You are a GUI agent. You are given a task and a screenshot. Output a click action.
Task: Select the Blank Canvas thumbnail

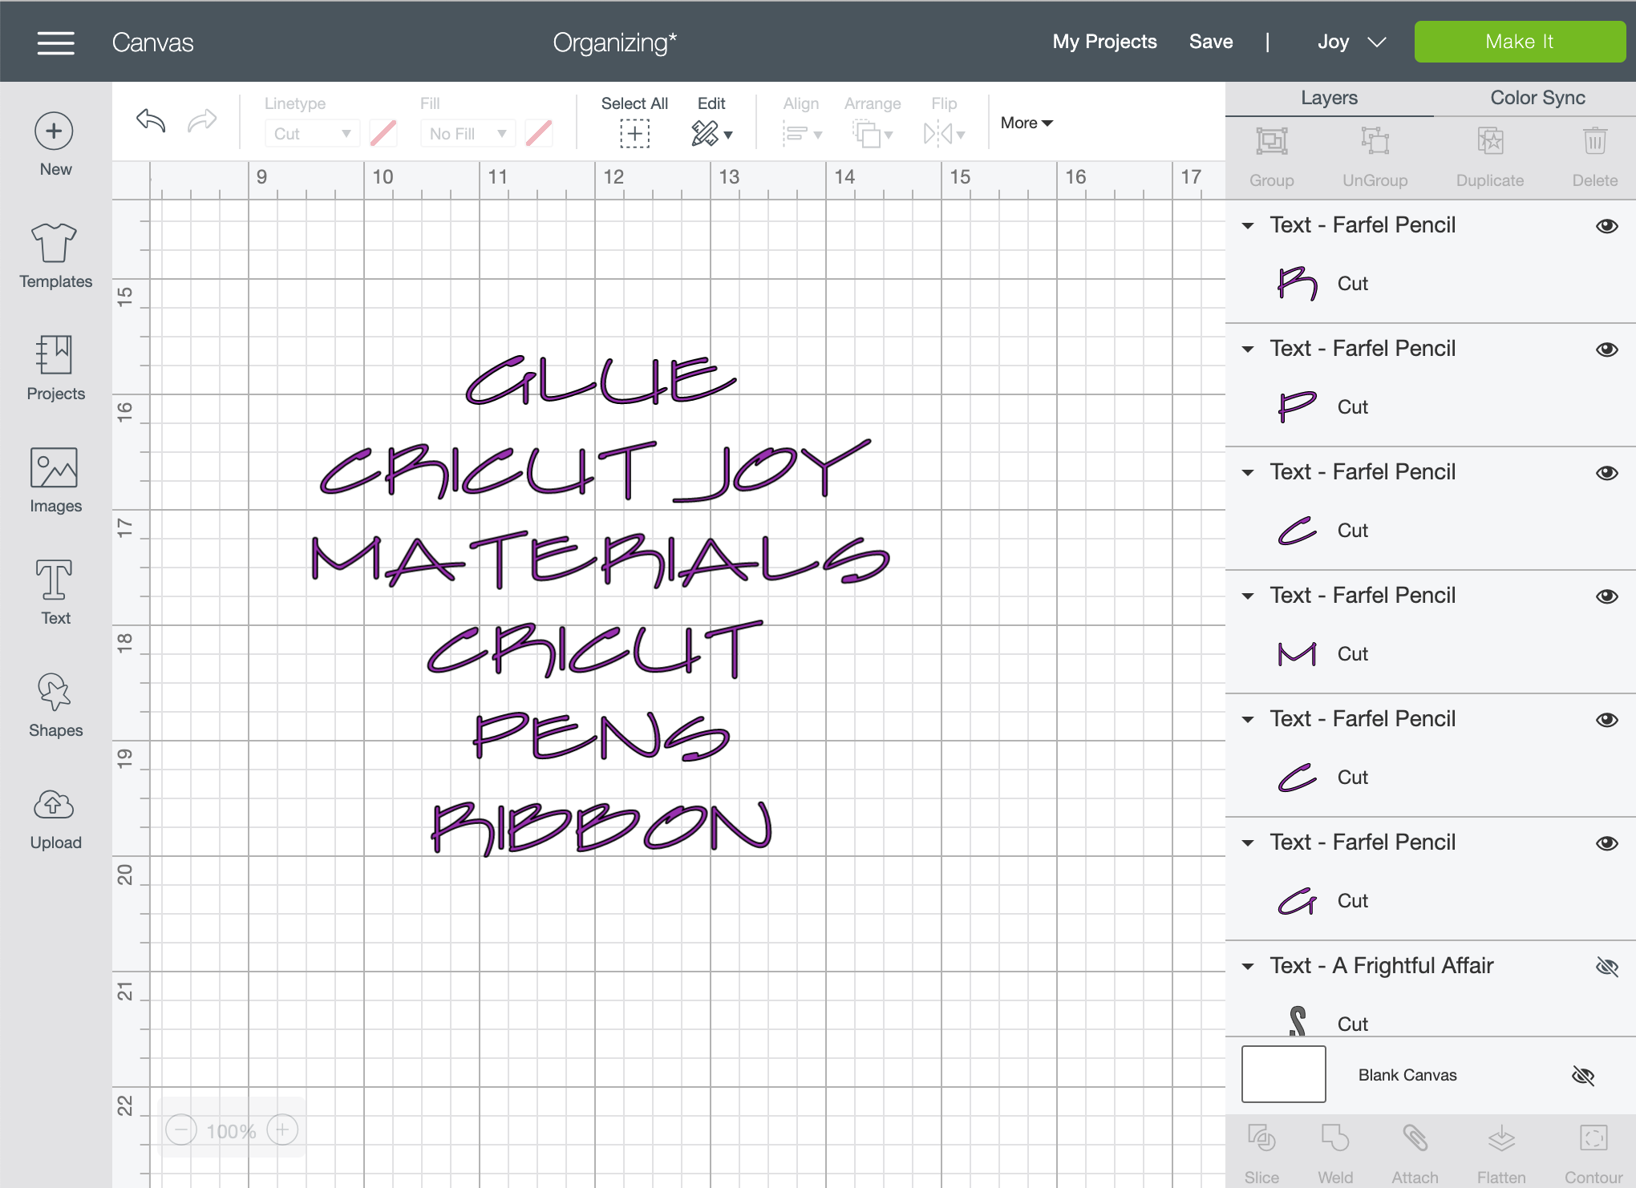(1283, 1074)
